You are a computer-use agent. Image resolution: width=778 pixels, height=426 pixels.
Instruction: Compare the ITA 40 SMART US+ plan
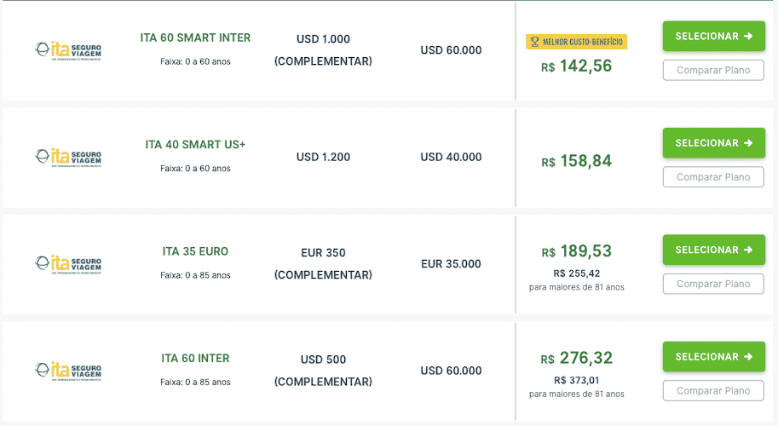click(x=713, y=177)
